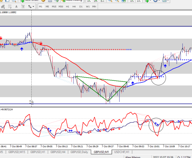Click the O: 1.11784 status bar value
The height and width of the screenshot is (158, 192).
184,157
